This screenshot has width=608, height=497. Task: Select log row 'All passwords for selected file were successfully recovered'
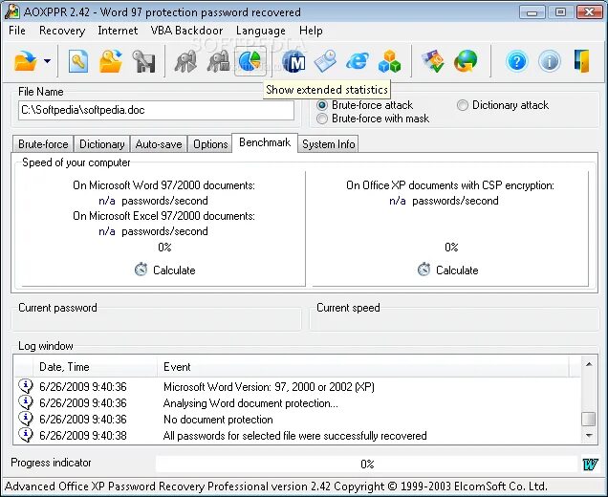click(x=298, y=436)
